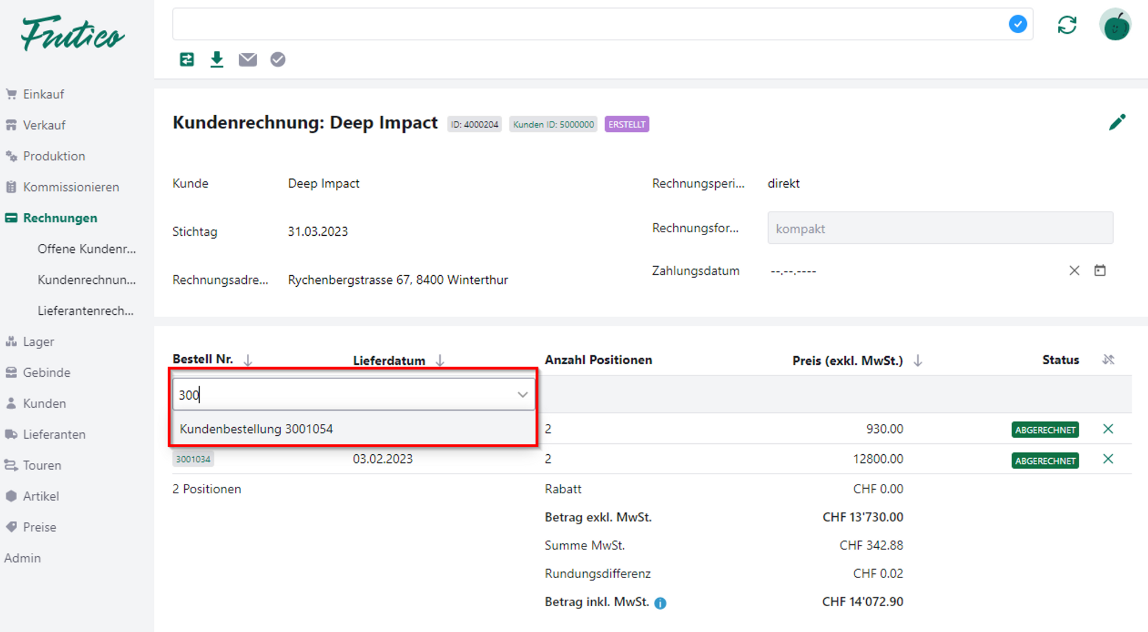Screen dimensions: 1148x632
Task: Remove order 3001034 row with X
Action: tap(1108, 459)
